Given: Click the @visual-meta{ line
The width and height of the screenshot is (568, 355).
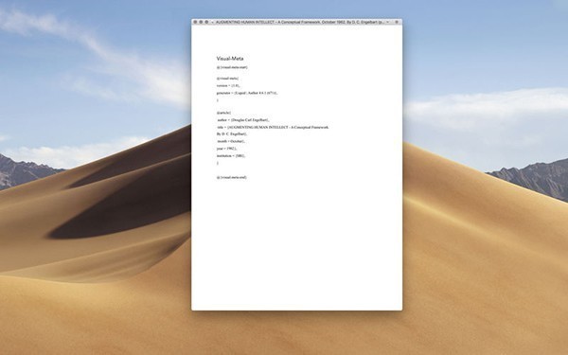Looking at the screenshot, I should pos(227,79).
